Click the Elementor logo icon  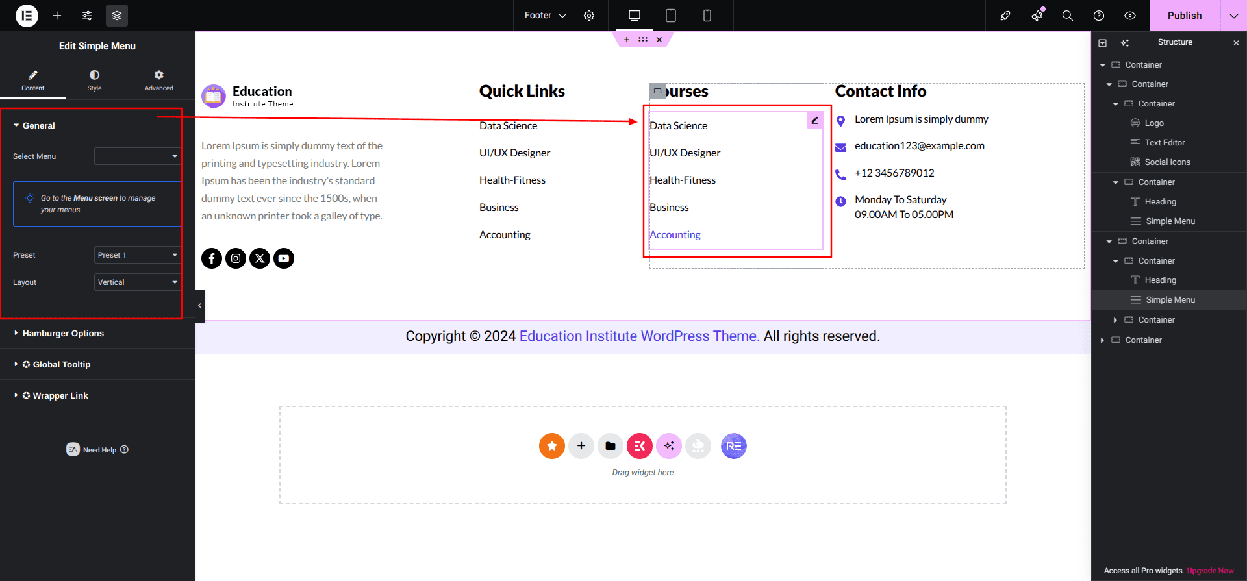pyautogui.click(x=27, y=16)
